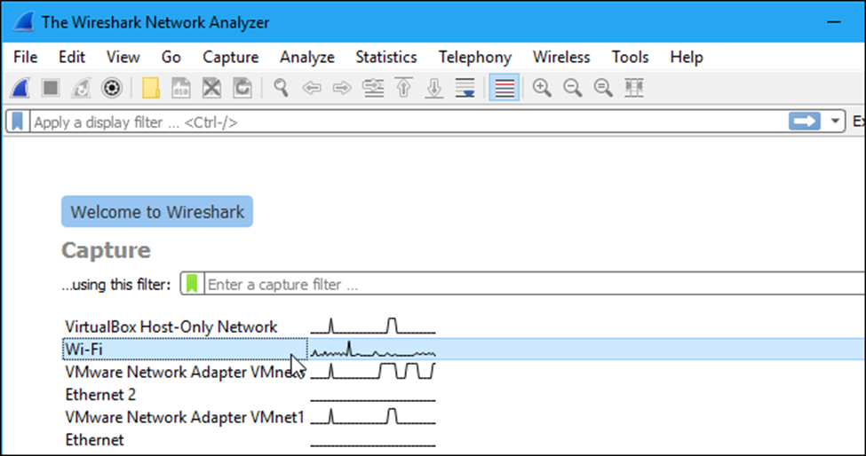The height and width of the screenshot is (456, 866).
Task: Open the Tools menu
Action: [630, 57]
